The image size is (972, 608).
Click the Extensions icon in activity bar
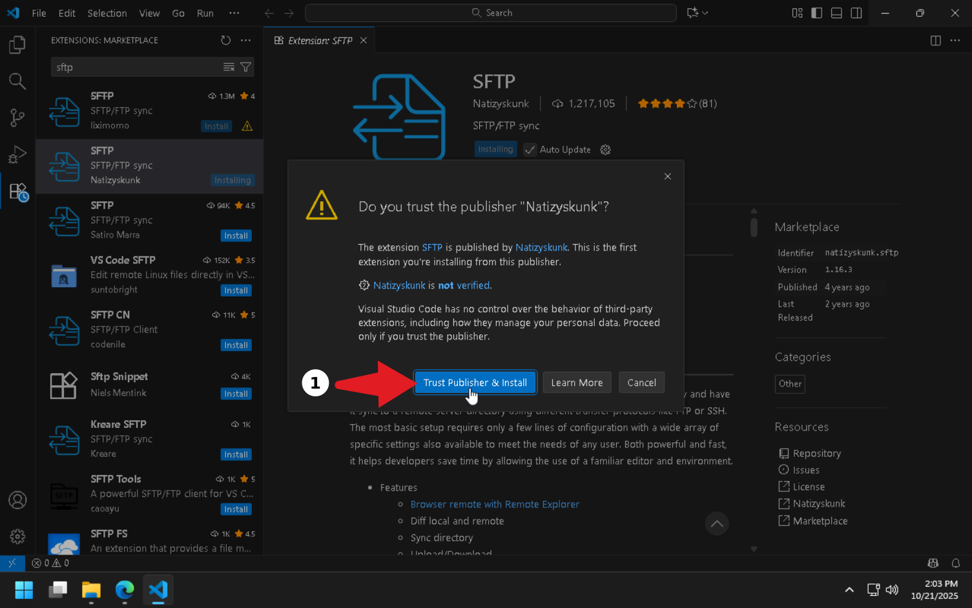pyautogui.click(x=17, y=192)
